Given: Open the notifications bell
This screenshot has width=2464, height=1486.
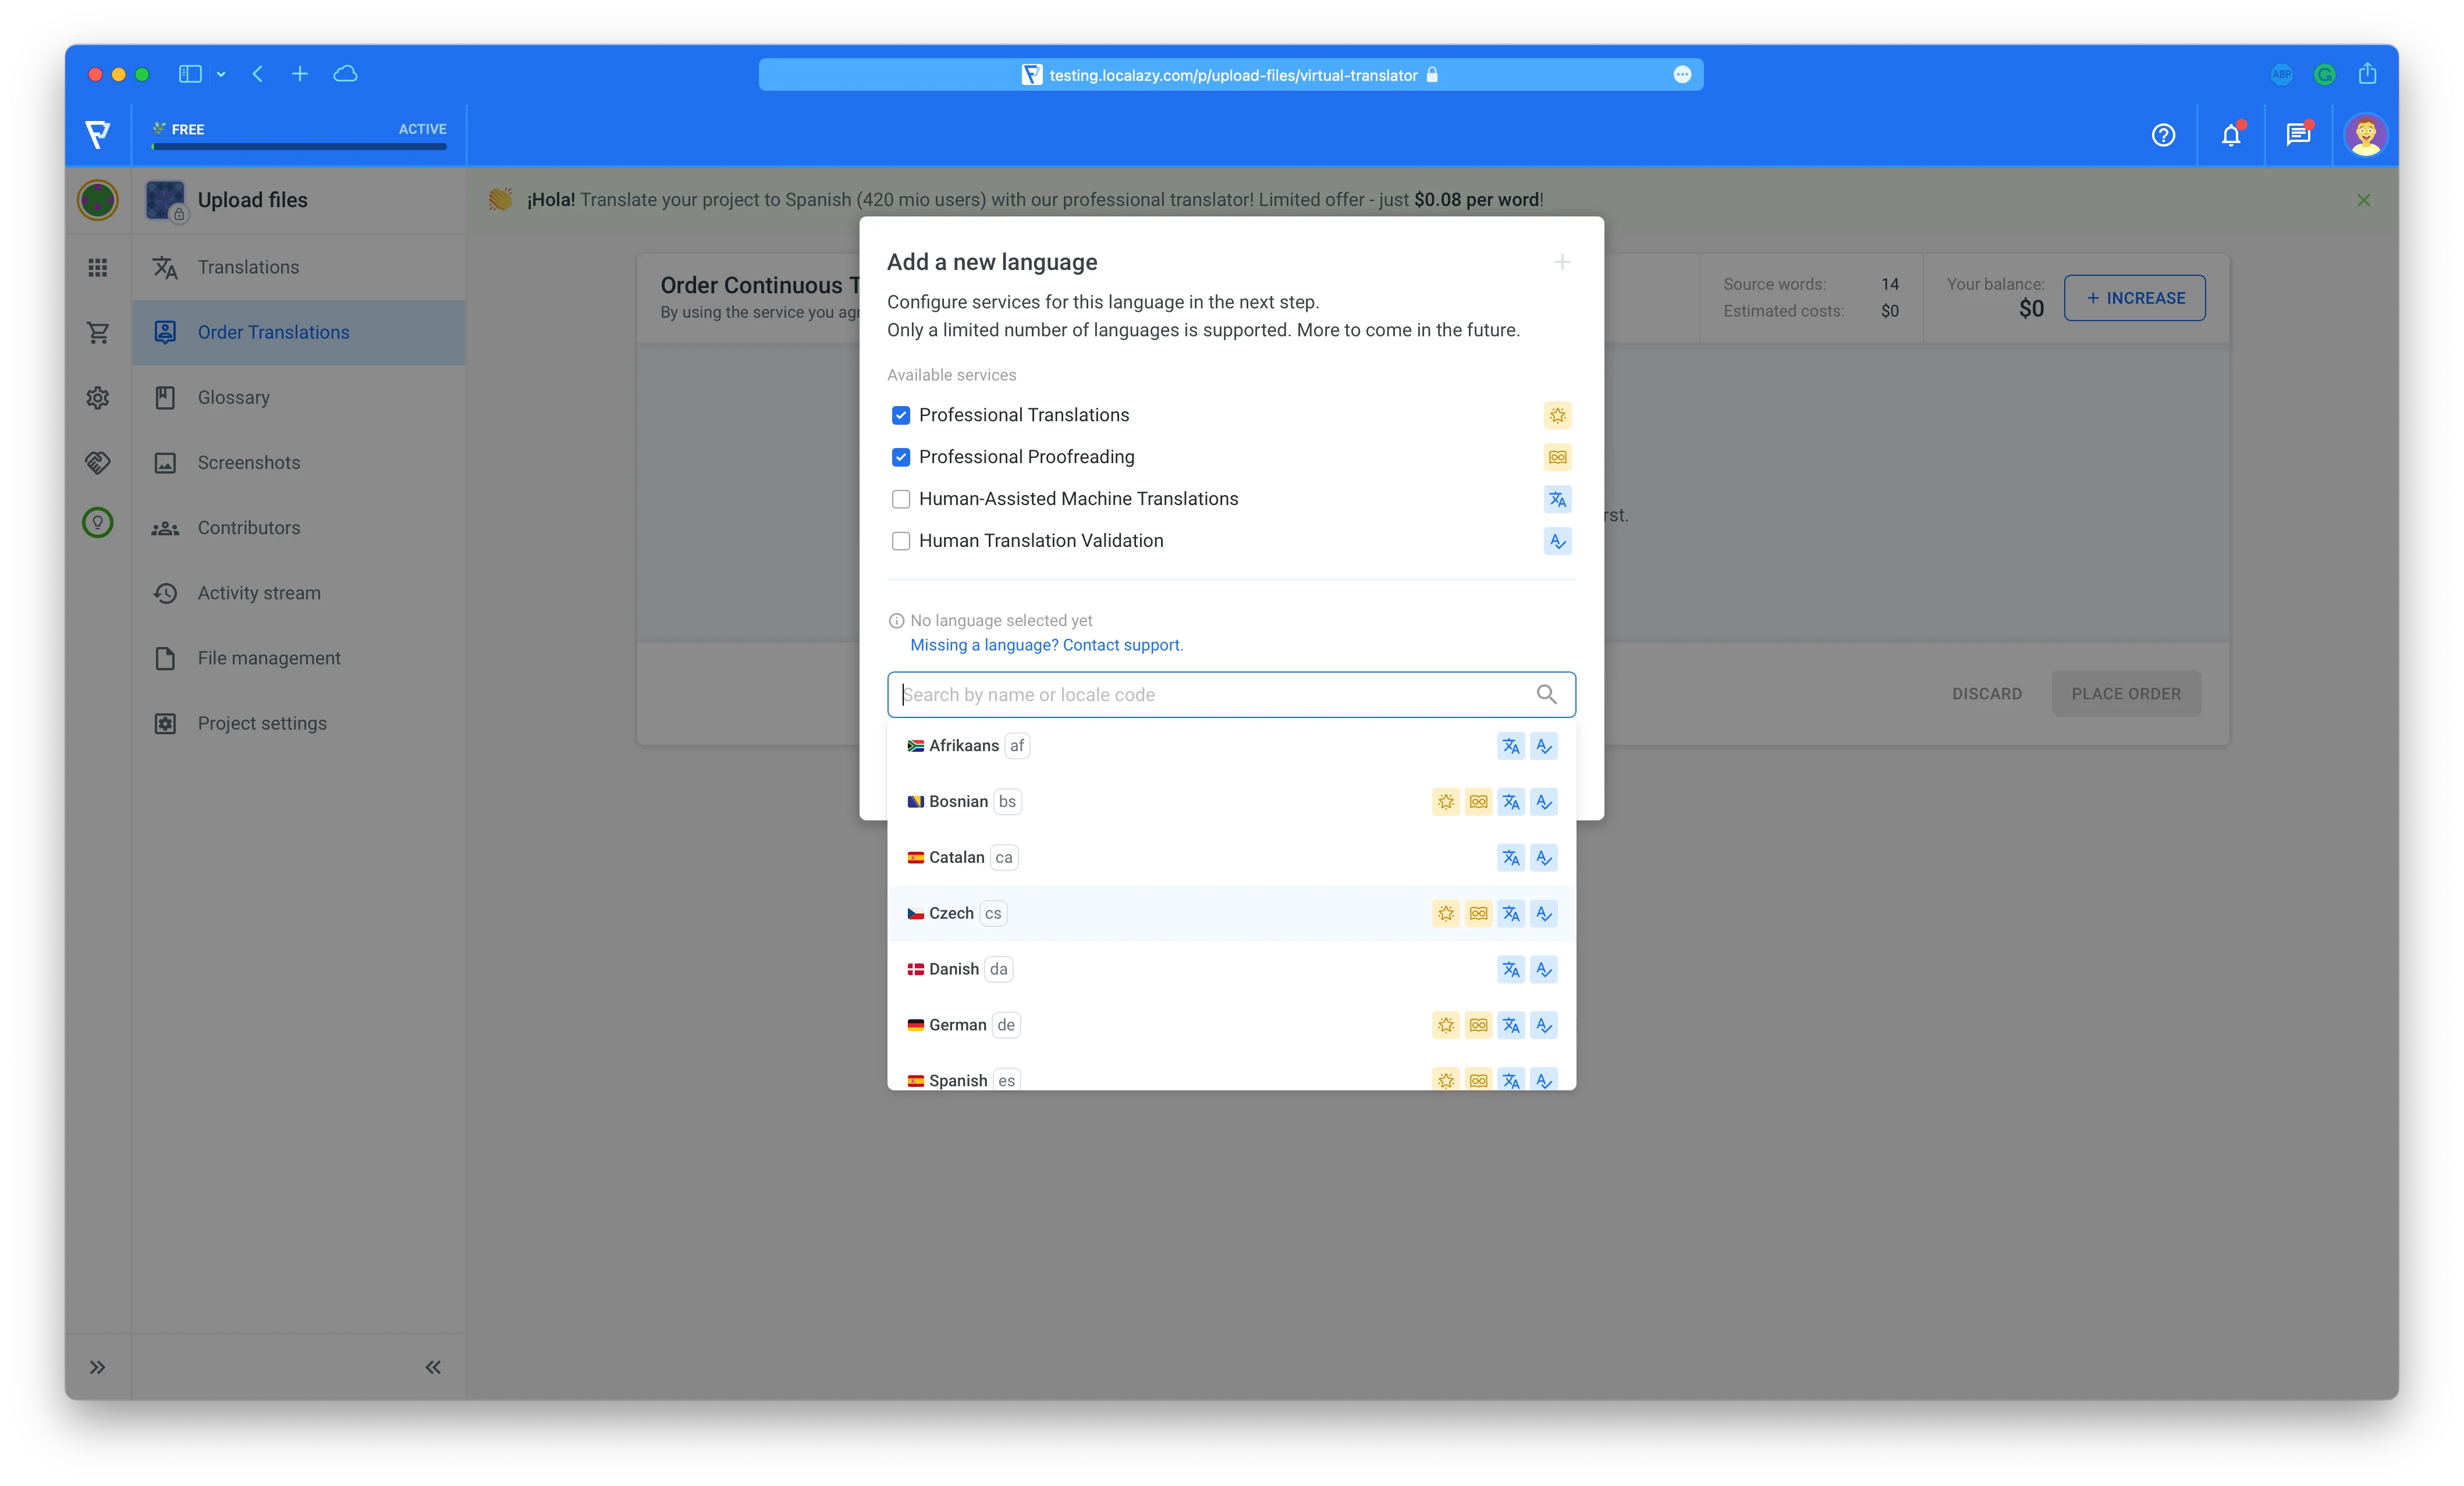Looking at the screenshot, I should [x=2231, y=135].
